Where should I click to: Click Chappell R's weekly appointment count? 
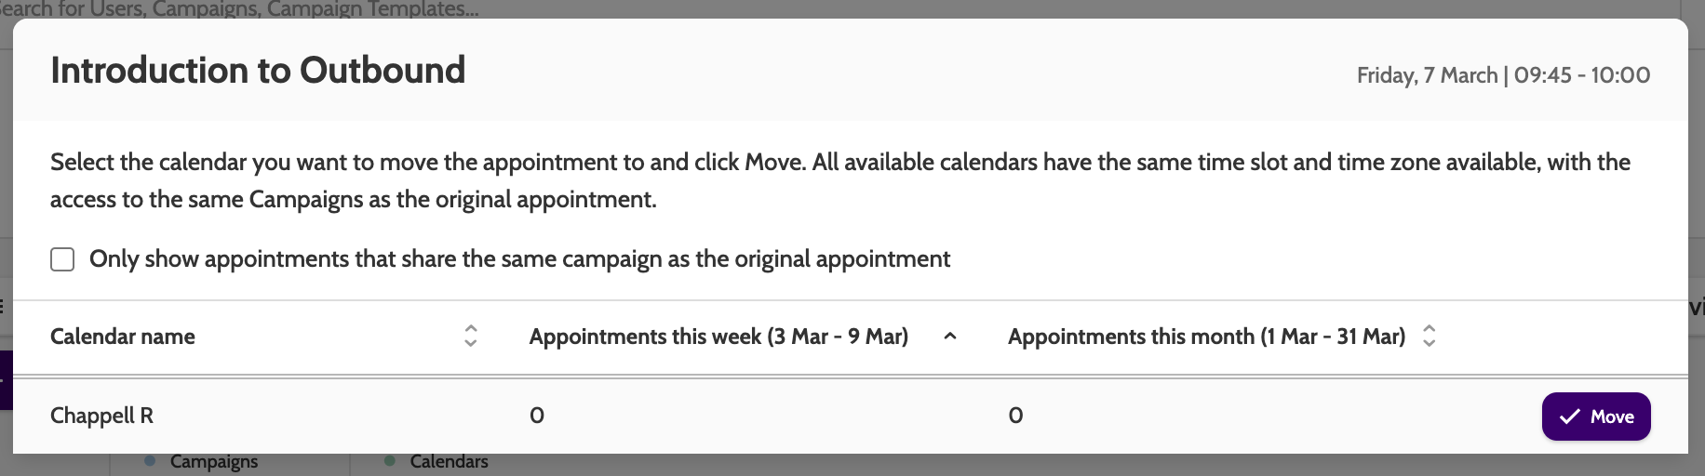537,416
